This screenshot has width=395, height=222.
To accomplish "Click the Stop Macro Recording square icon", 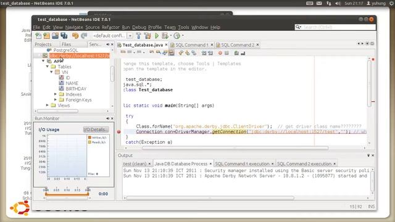I will coord(227,53).
